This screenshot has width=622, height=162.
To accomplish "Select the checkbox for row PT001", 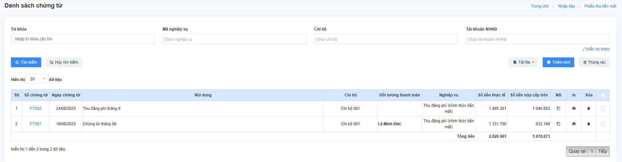I will click(x=603, y=124).
